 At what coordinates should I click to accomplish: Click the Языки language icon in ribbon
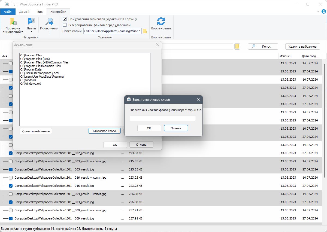[31, 22]
